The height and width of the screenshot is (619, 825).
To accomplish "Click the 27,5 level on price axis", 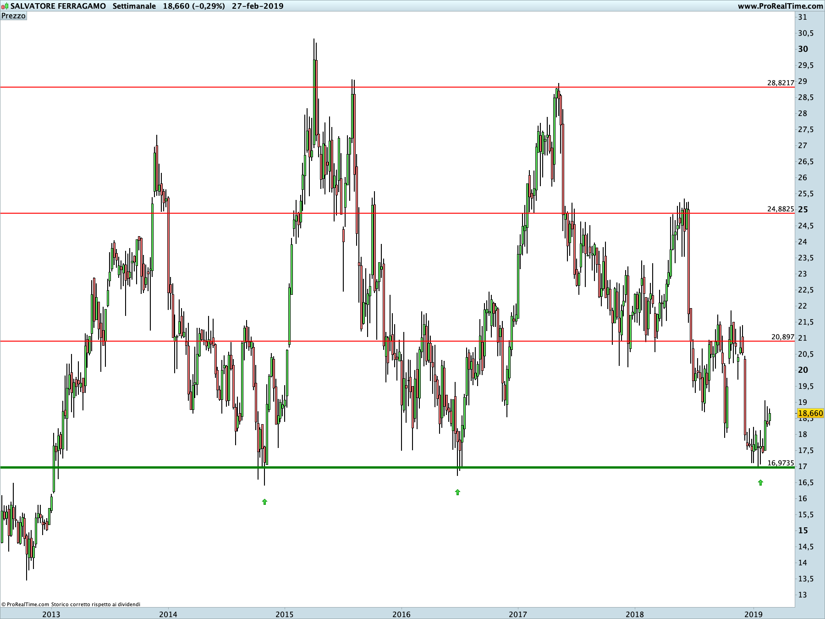I will click(x=806, y=129).
